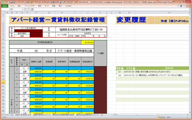The image size is (192, 120).
Task: Click the fill color bucket icon
Action: [x=35, y=2]
